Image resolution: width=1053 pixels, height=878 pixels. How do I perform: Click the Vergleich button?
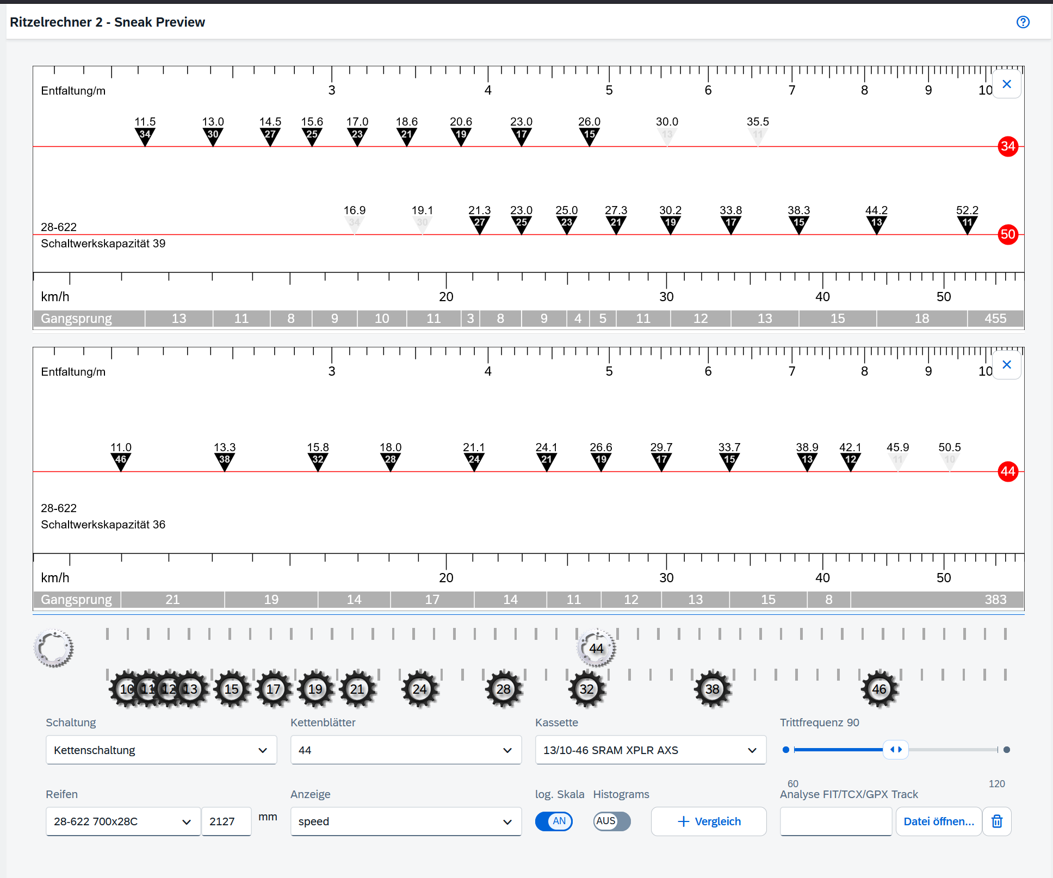(x=709, y=821)
